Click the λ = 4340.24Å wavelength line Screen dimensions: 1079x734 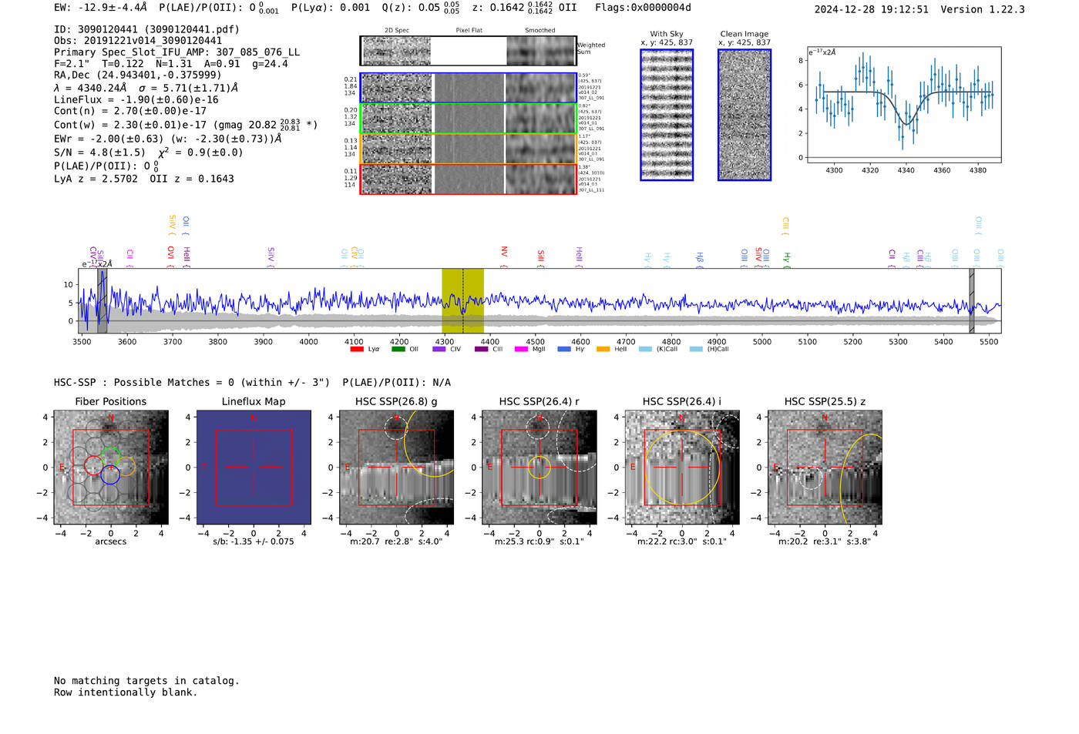[x=146, y=88]
